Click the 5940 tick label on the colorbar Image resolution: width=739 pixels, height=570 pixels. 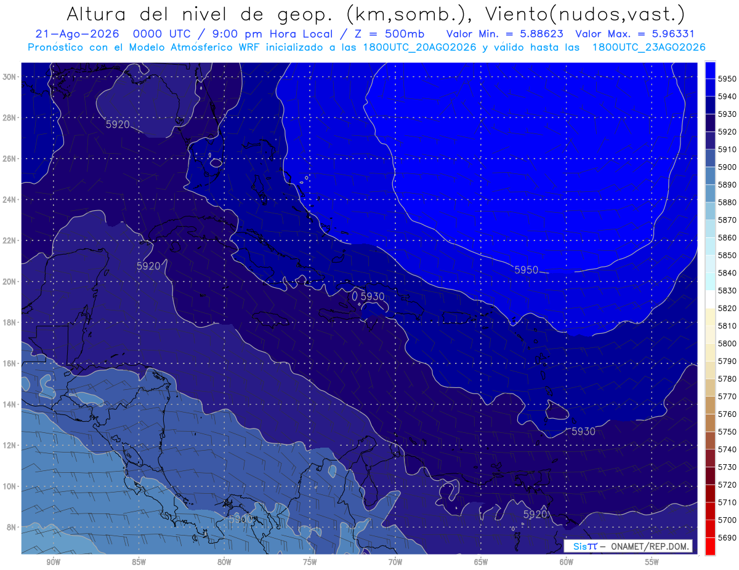[727, 97]
